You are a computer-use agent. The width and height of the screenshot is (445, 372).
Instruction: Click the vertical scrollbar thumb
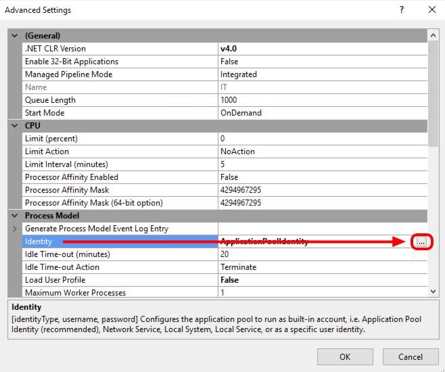(433, 93)
